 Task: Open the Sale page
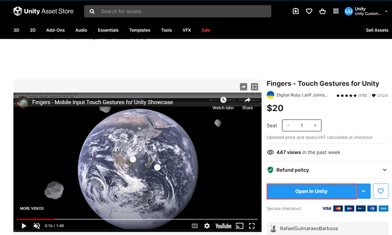pyautogui.click(x=206, y=30)
